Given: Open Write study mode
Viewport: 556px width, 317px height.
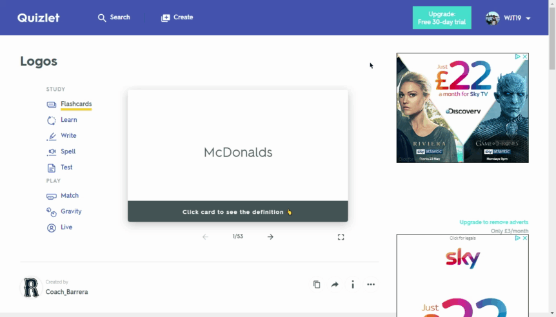Looking at the screenshot, I should click(68, 135).
